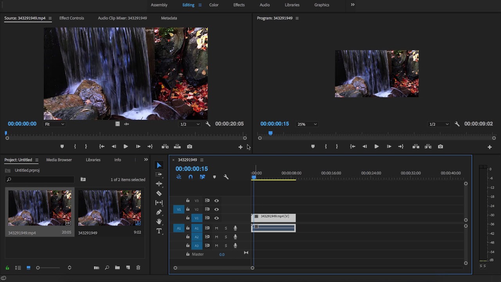Image resolution: width=501 pixels, height=282 pixels.
Task: Open Source monitor Fit zoom dropdown
Action: 54,124
